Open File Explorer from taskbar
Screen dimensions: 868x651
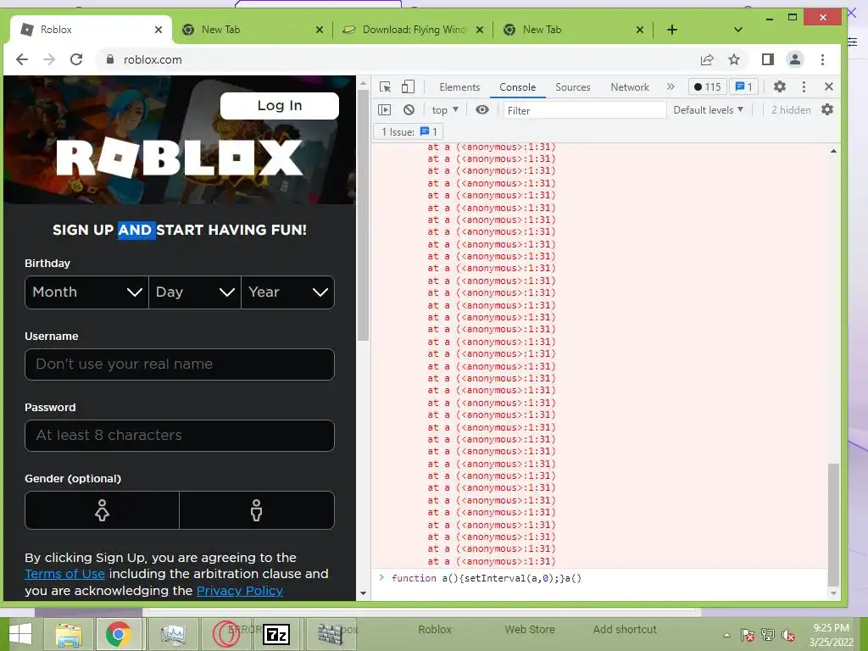click(69, 634)
